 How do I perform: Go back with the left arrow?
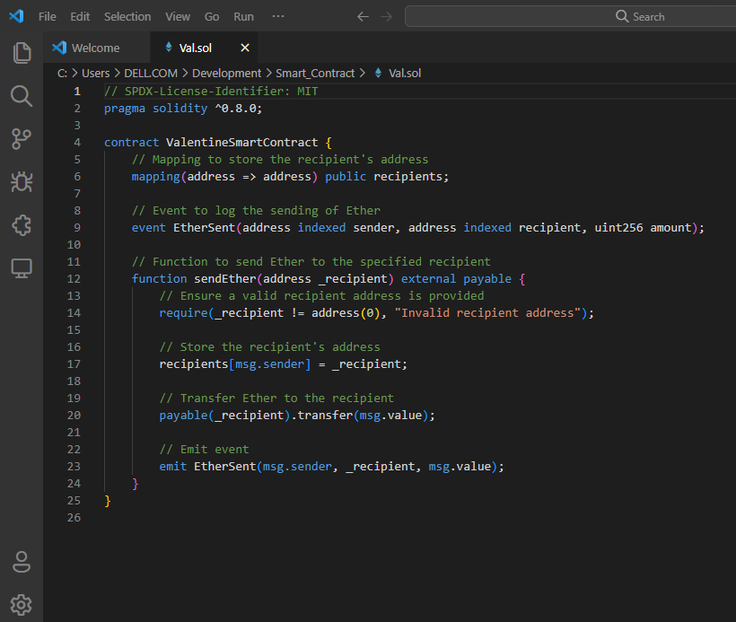pos(363,17)
